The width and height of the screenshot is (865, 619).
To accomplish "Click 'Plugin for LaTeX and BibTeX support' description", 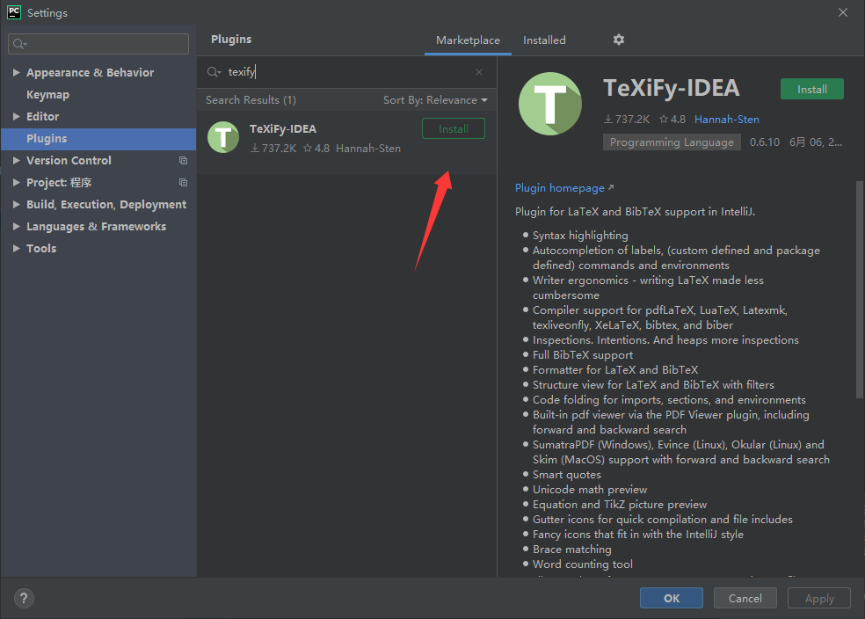I will 635,212.
